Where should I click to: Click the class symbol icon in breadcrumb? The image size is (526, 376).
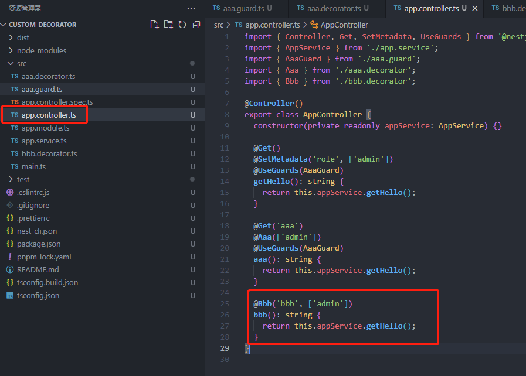314,25
